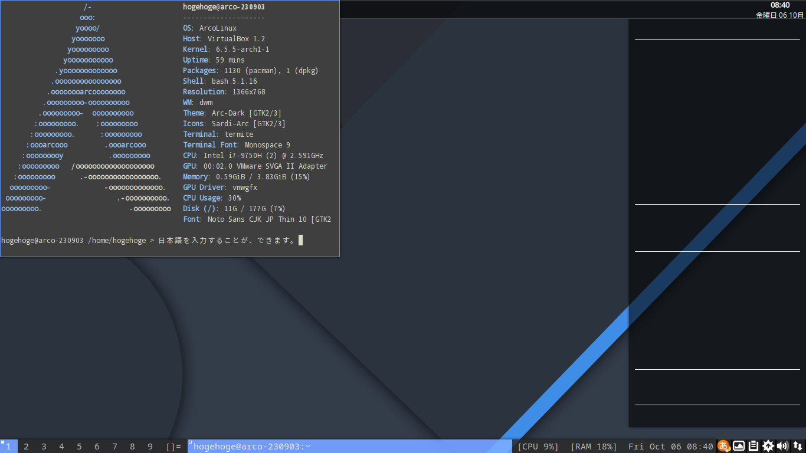
Task: Click the OS: ArcoLinux line in terminal
Action: (x=209, y=28)
